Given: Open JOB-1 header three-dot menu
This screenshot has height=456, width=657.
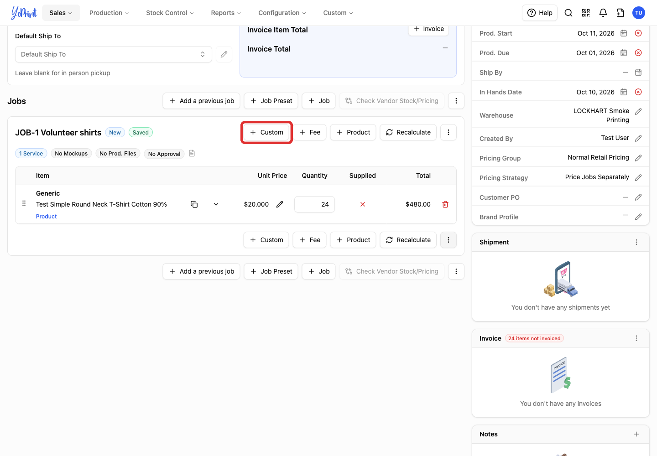Looking at the screenshot, I should (448, 132).
